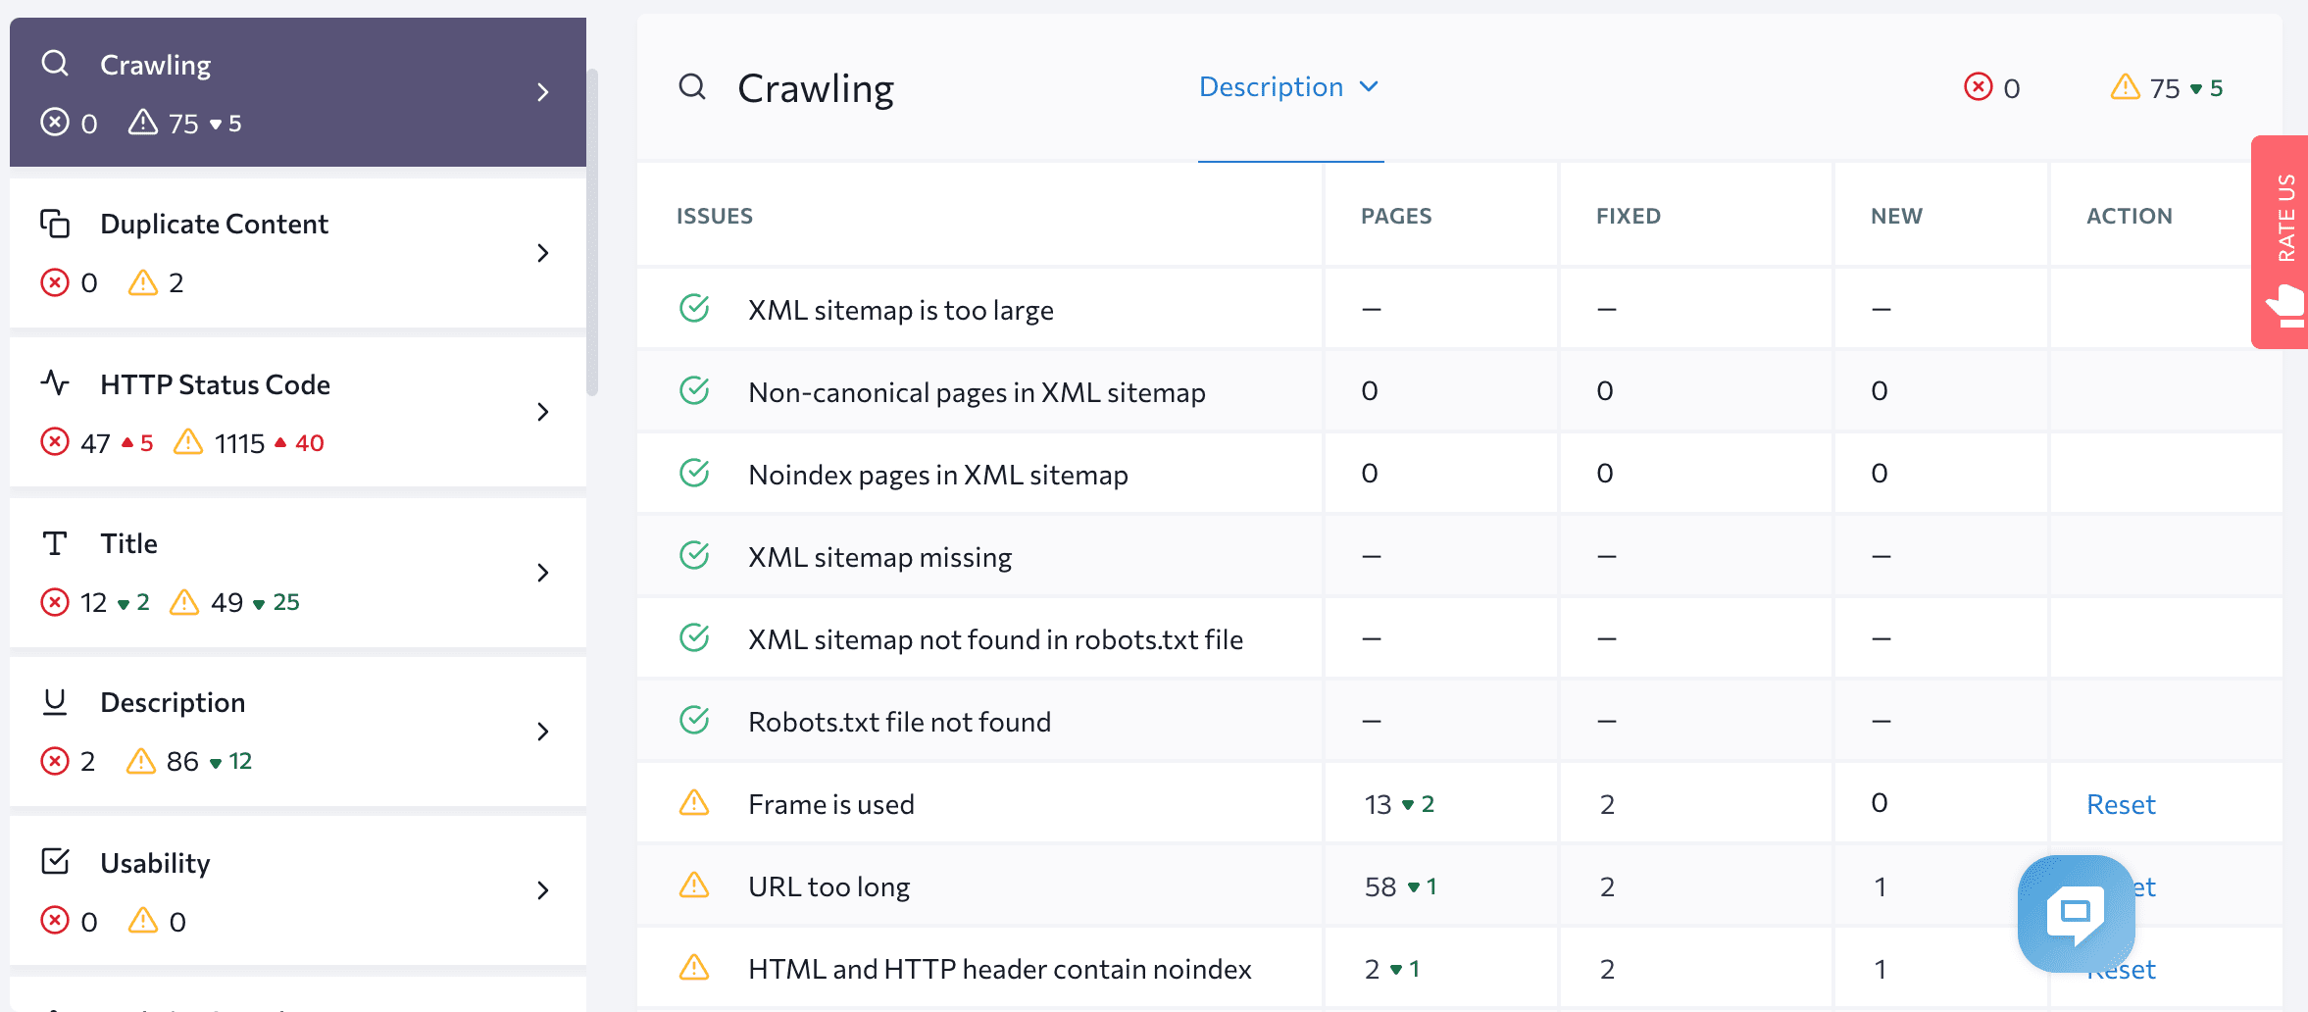Viewport: 2308px width, 1012px height.
Task: Click the red error icon in Crawling header
Action: click(1979, 86)
